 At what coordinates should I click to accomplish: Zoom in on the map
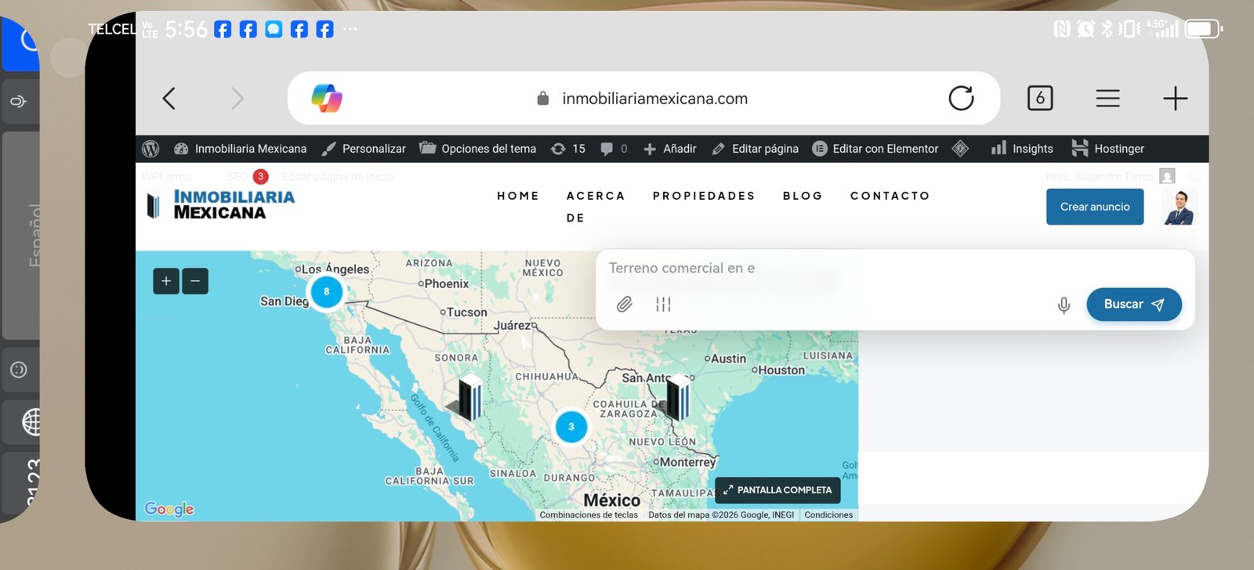coord(166,281)
